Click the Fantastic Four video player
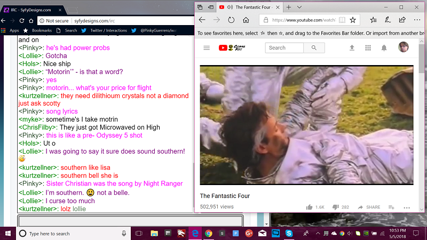Image resolution: width=427 pixels, height=240 pixels. point(306,125)
